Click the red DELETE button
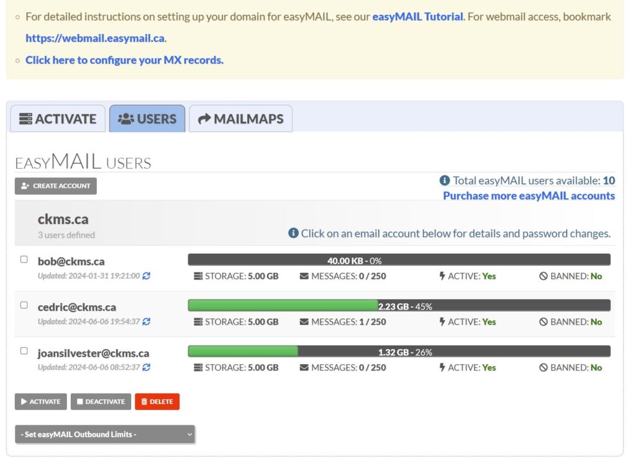 point(157,402)
